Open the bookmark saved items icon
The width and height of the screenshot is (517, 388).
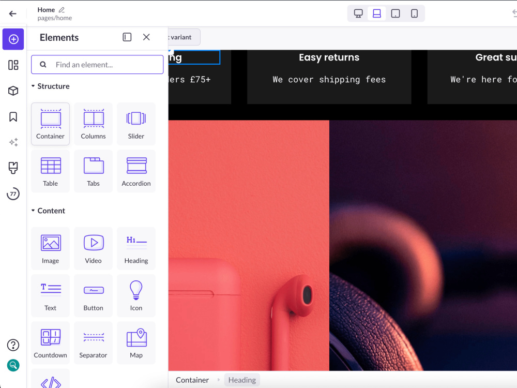(13, 116)
